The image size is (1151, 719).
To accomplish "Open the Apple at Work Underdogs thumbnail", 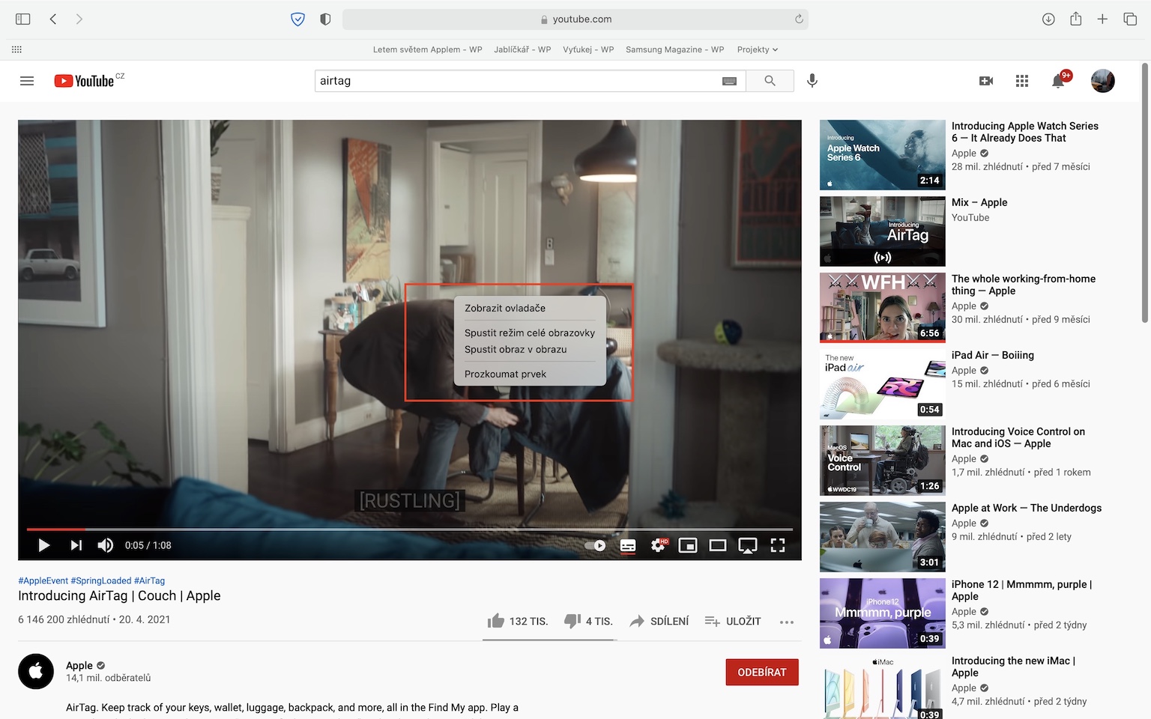I will 883,537.
